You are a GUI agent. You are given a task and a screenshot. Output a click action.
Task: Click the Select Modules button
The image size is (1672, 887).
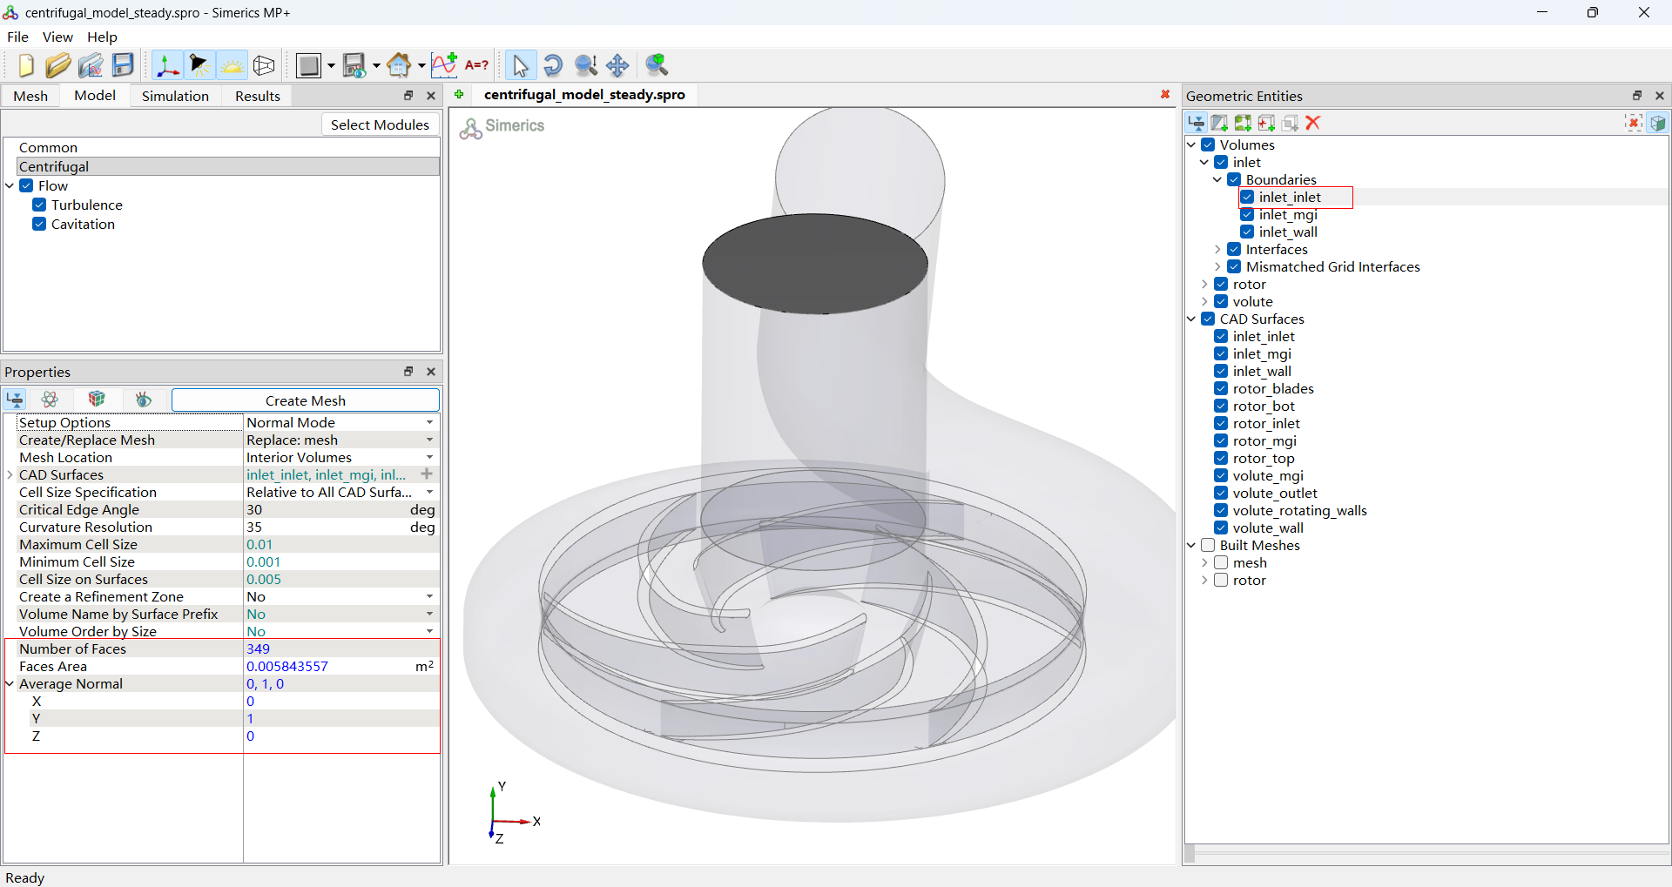pyautogui.click(x=380, y=124)
